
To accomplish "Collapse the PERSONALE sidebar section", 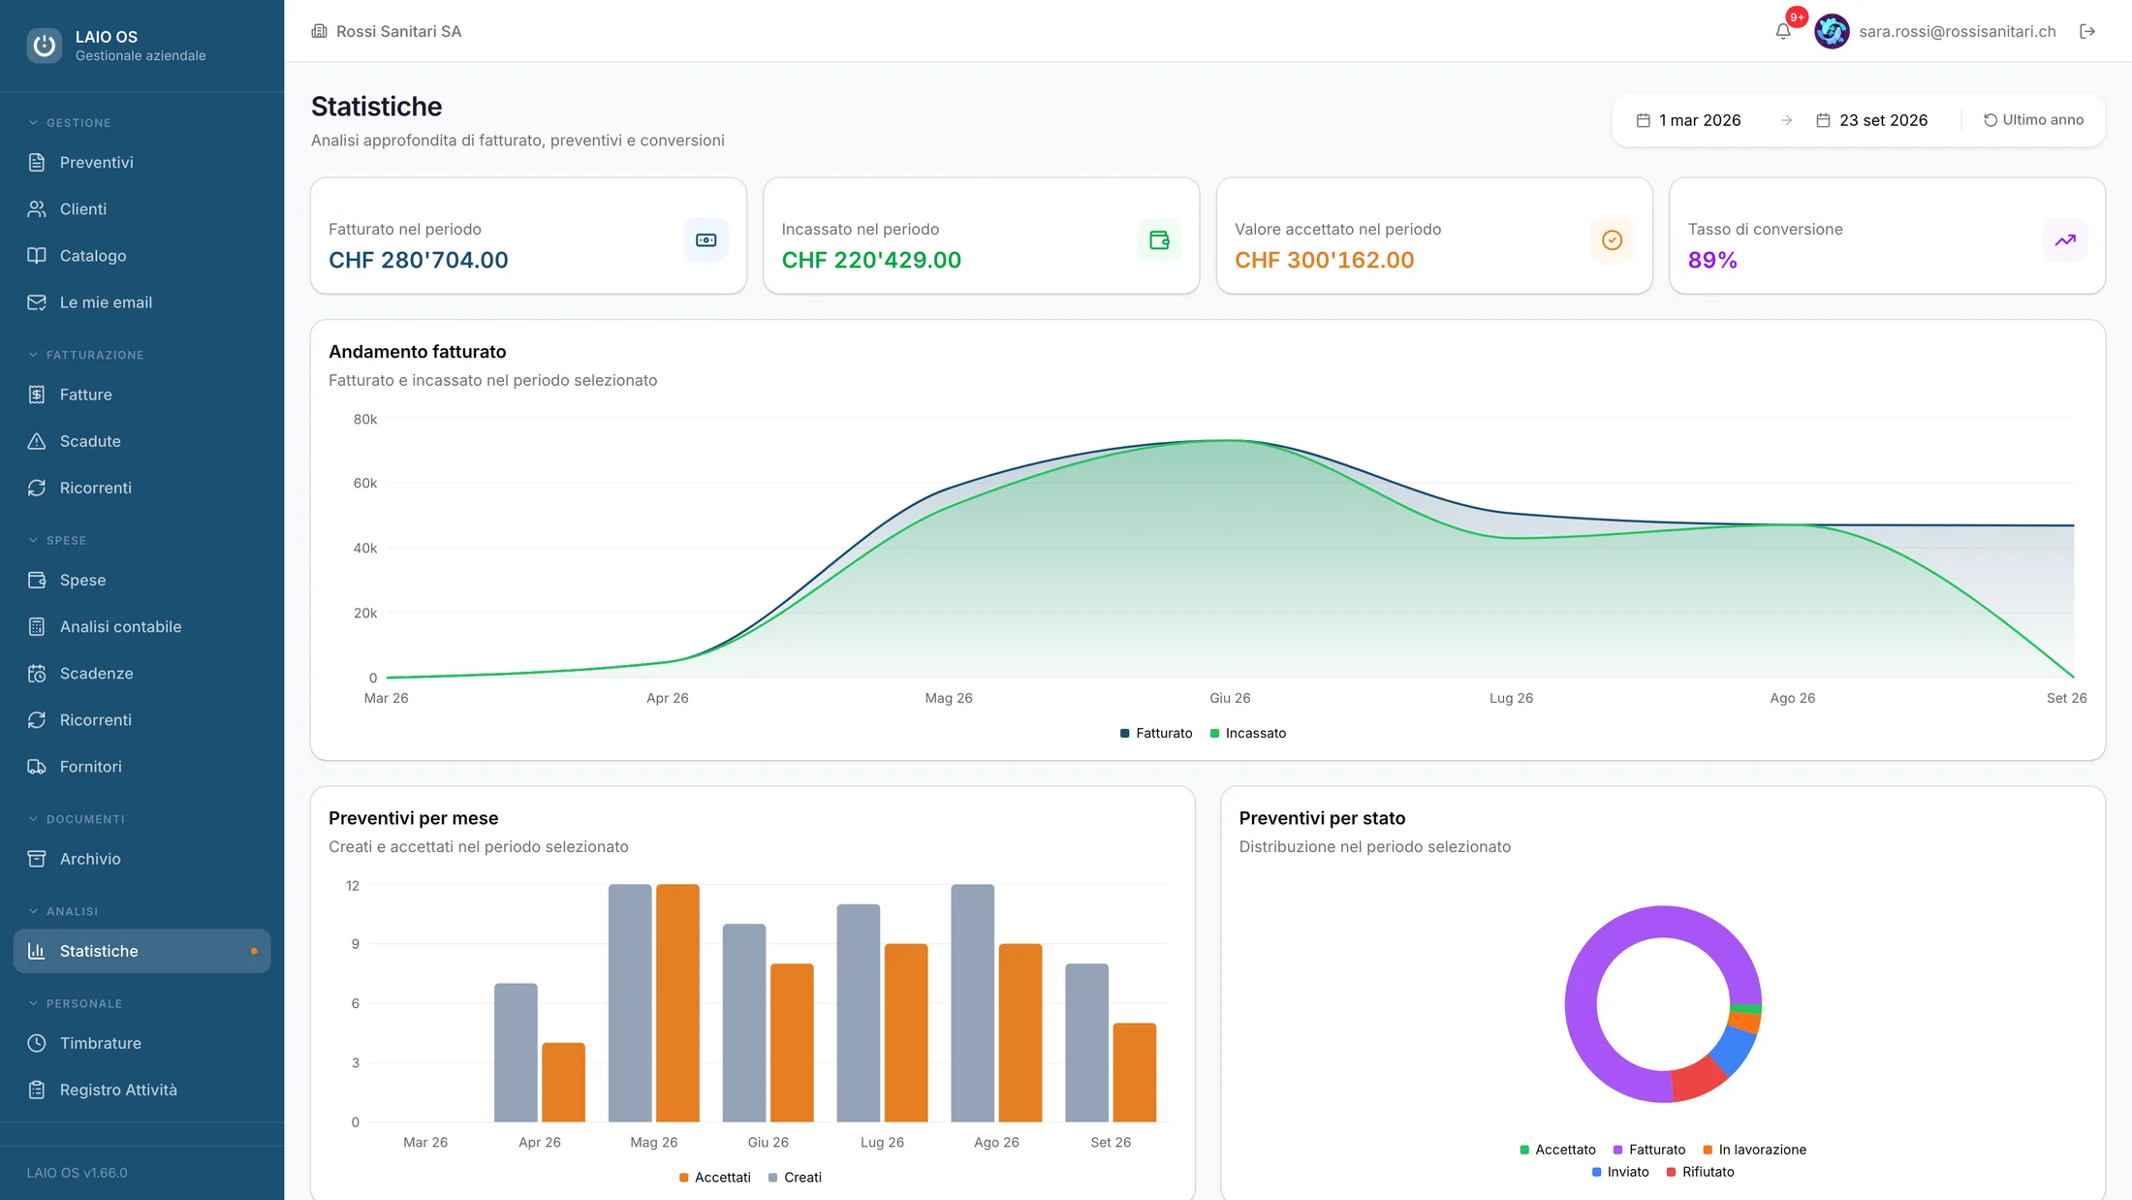I will pos(75,1003).
